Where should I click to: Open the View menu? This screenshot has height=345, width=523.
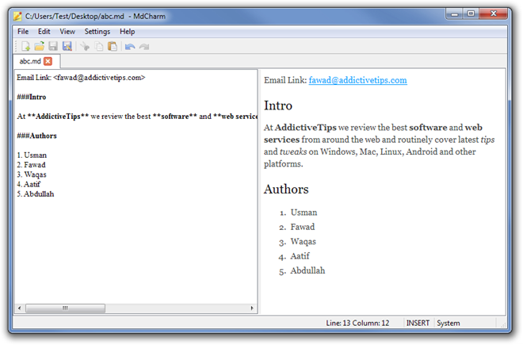pos(67,32)
